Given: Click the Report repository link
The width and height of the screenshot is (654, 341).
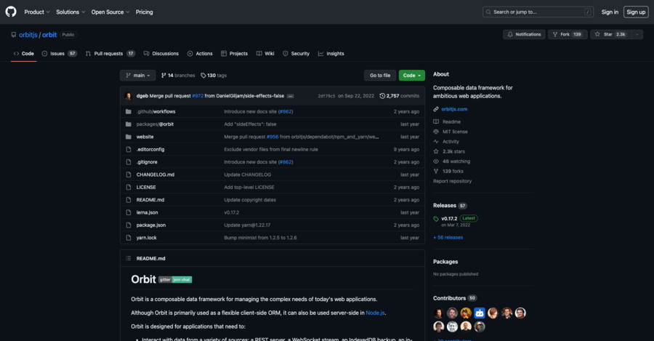Looking at the screenshot, I should [x=452, y=181].
